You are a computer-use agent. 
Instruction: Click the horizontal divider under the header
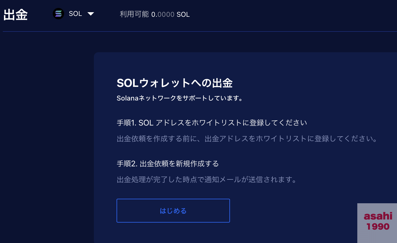[200, 32]
